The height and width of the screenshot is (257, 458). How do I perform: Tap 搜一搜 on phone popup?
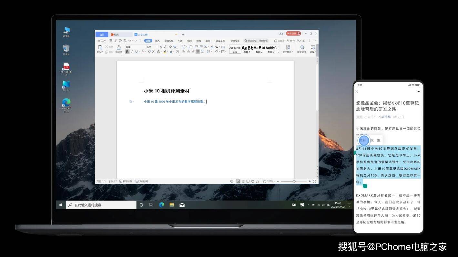[x=375, y=140]
